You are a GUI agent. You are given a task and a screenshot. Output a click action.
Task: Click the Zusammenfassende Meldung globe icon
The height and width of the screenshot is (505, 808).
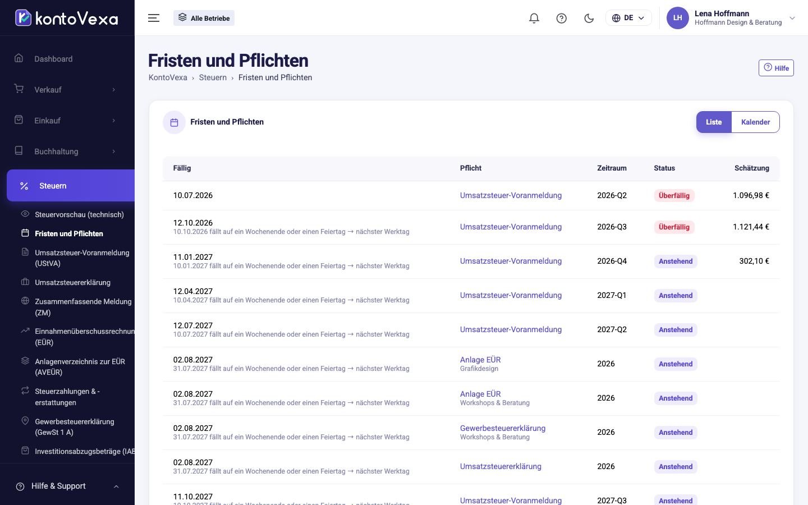[x=25, y=301]
